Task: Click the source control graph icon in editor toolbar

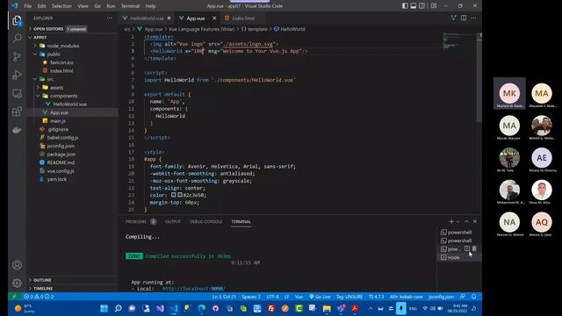Action: [453, 18]
